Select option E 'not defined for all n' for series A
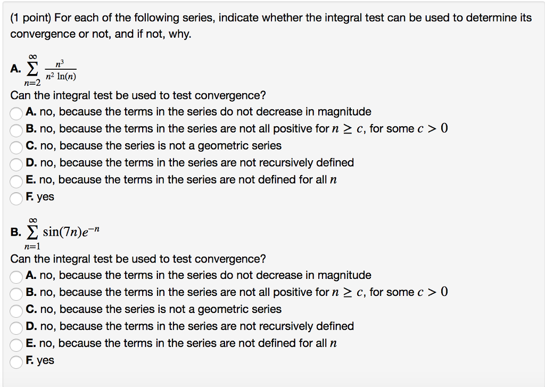This screenshot has height=387, width=545. 15,179
